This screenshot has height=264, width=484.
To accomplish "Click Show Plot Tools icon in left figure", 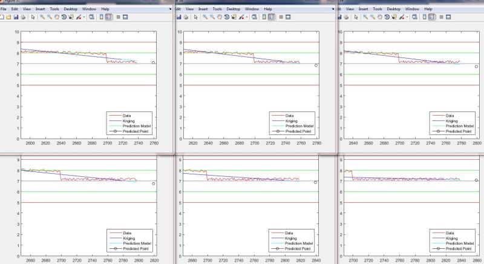I will point(125,17).
